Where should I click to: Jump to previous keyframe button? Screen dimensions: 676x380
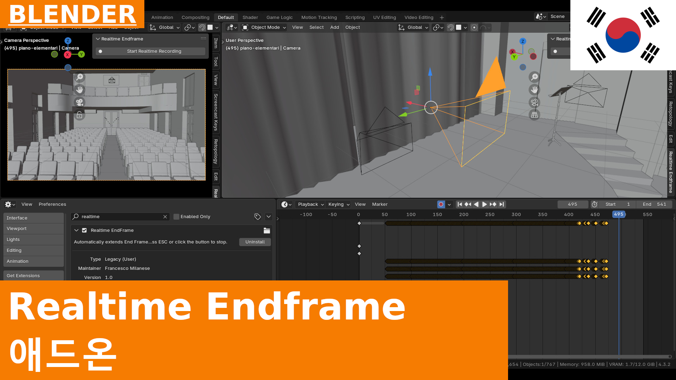click(468, 204)
